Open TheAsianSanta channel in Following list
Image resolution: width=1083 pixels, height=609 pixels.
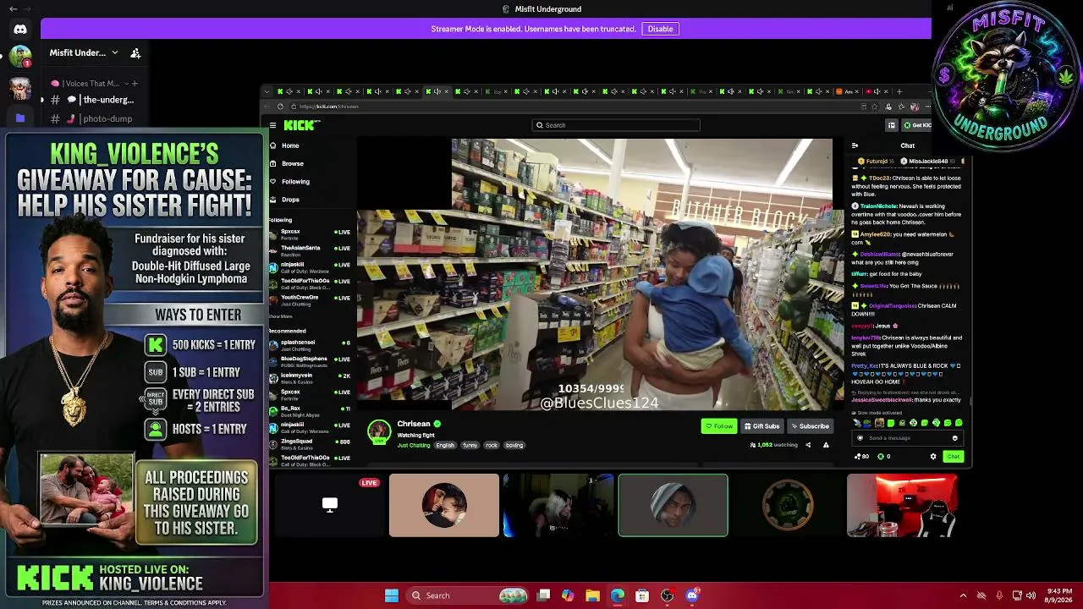(310, 250)
